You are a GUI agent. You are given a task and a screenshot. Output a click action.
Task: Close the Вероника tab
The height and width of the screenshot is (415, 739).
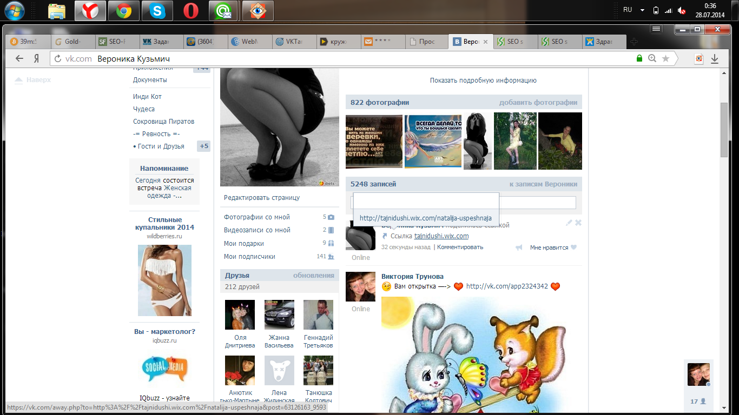(485, 42)
